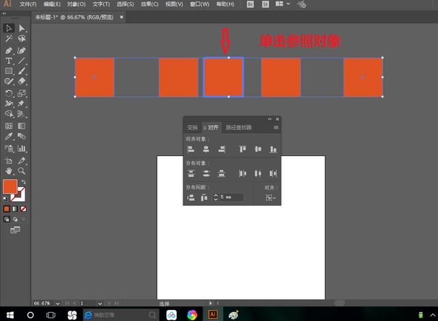Click vertical align center icon

click(x=257, y=149)
